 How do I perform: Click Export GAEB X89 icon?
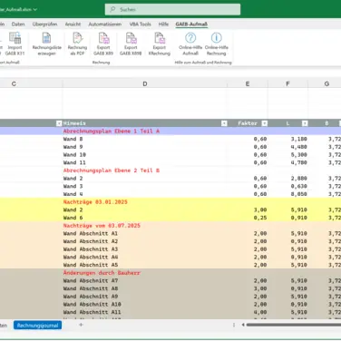click(x=103, y=38)
